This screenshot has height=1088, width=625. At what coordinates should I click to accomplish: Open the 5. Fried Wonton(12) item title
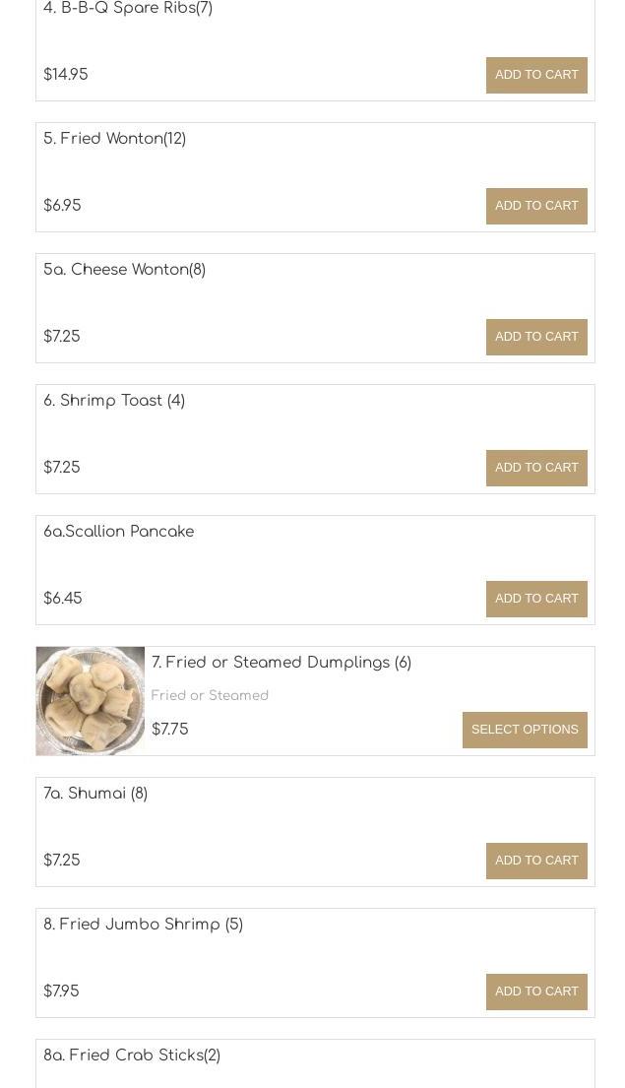point(114,139)
